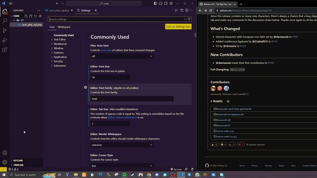
Task: Expand Extensions settings category
Action: 59,66
